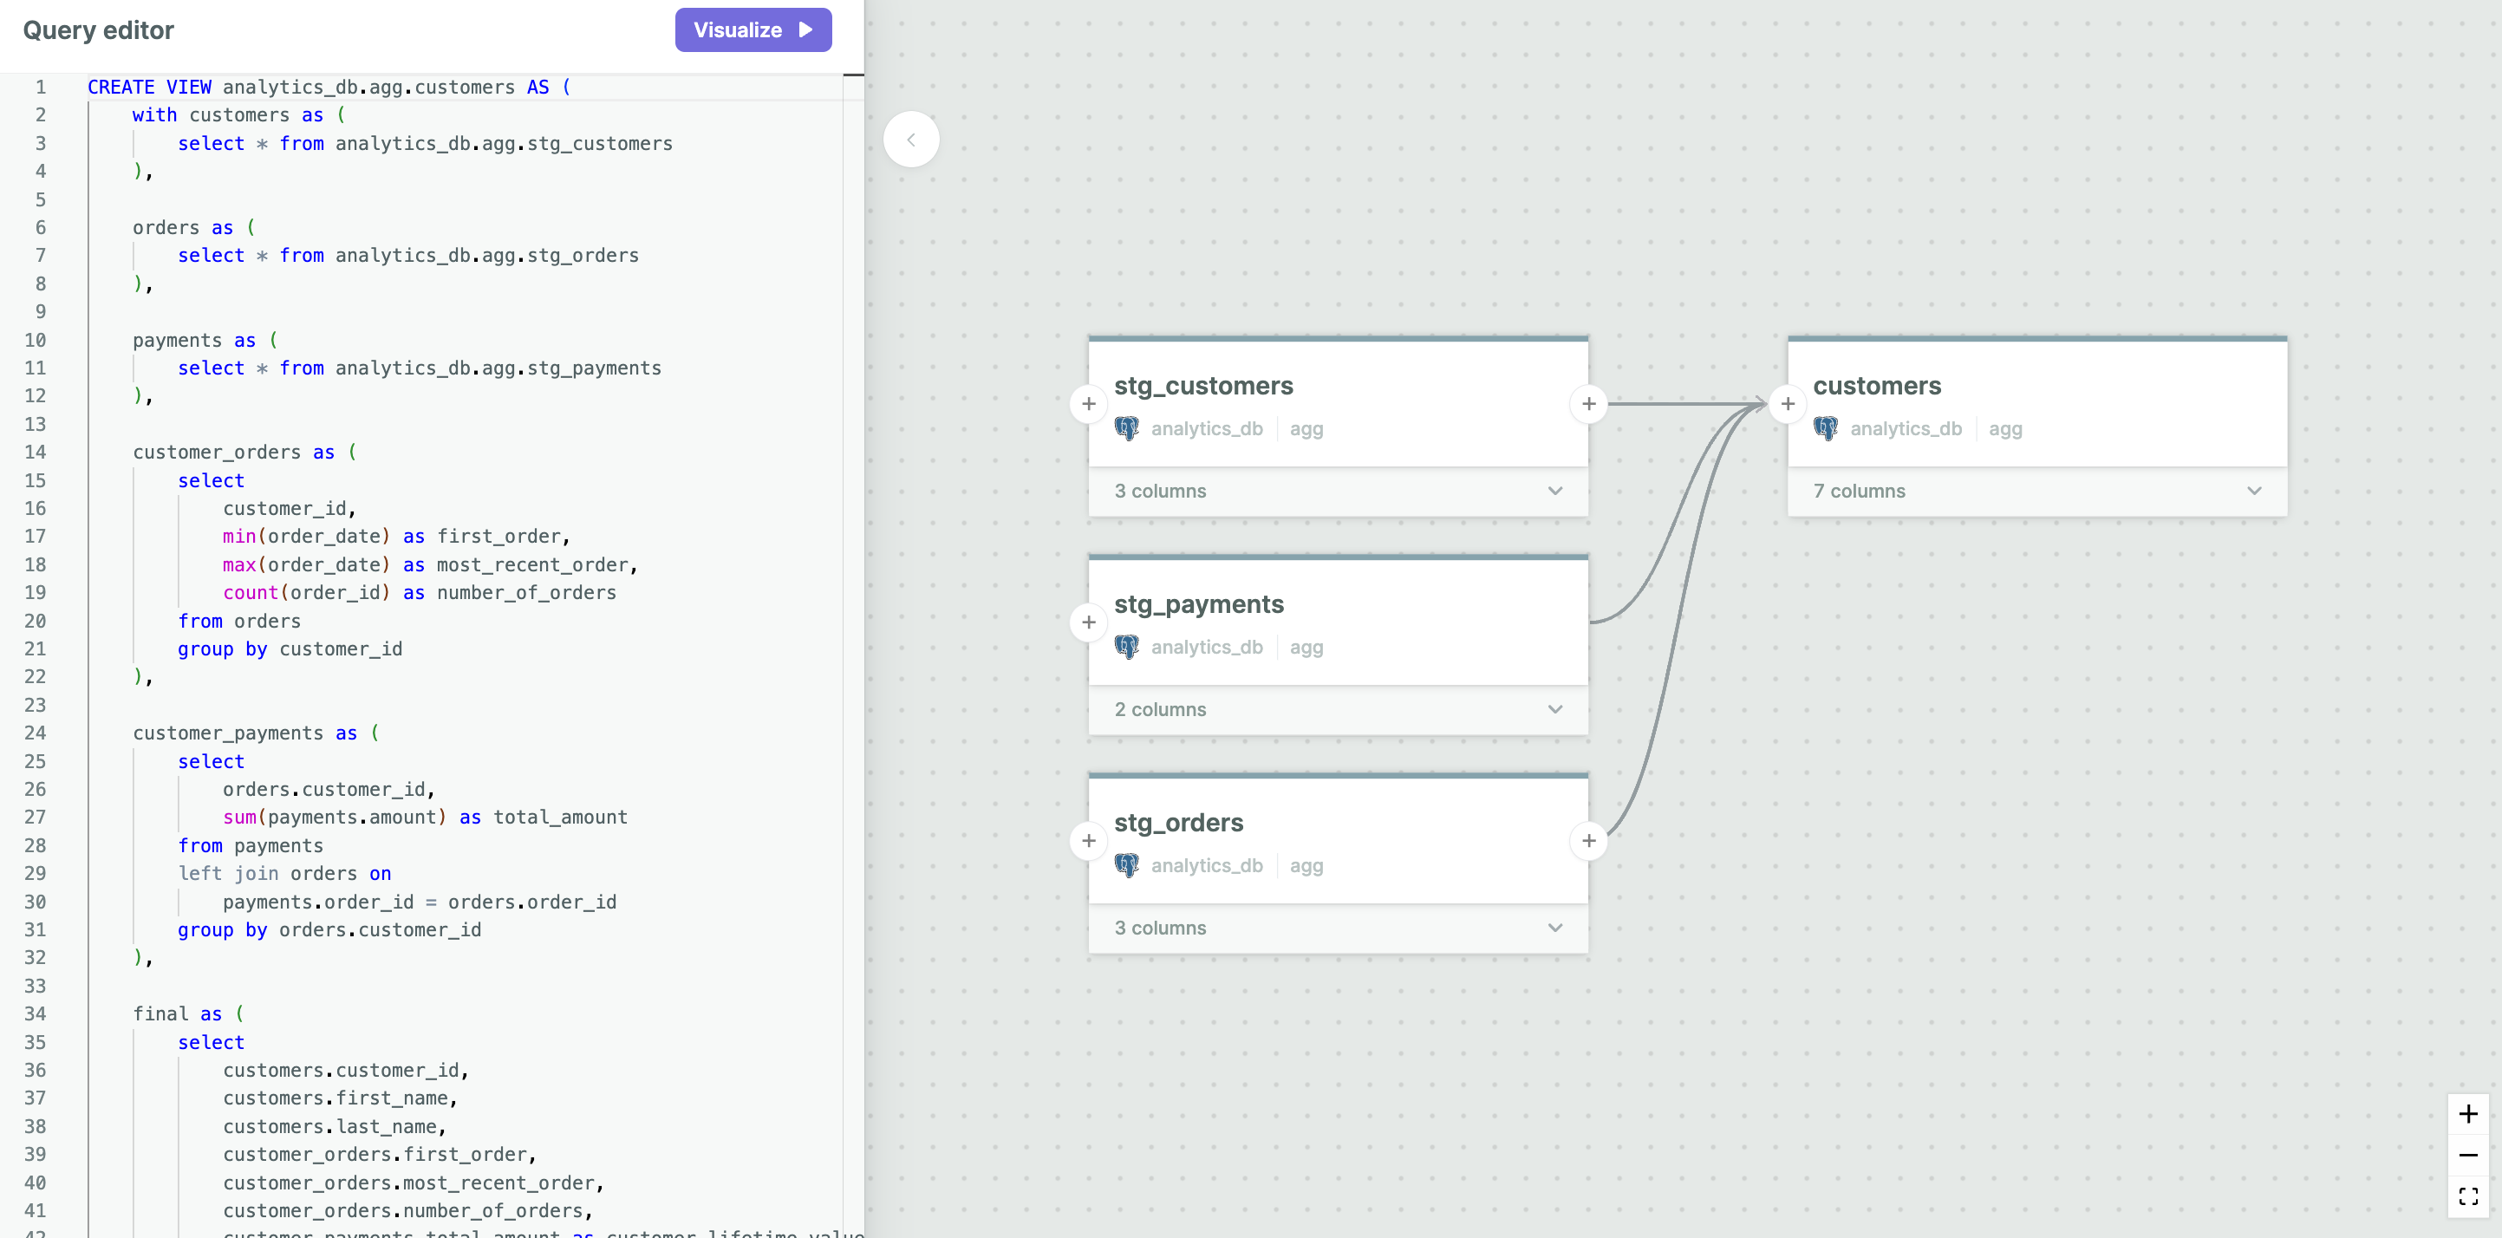This screenshot has height=1238, width=2502.
Task: Click the PostgreSQL icon on stg_customers card
Action: coord(1128,428)
